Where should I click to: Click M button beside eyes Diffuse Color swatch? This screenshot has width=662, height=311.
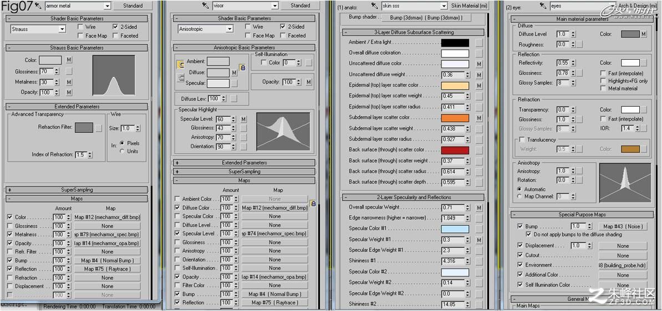coord(643,34)
